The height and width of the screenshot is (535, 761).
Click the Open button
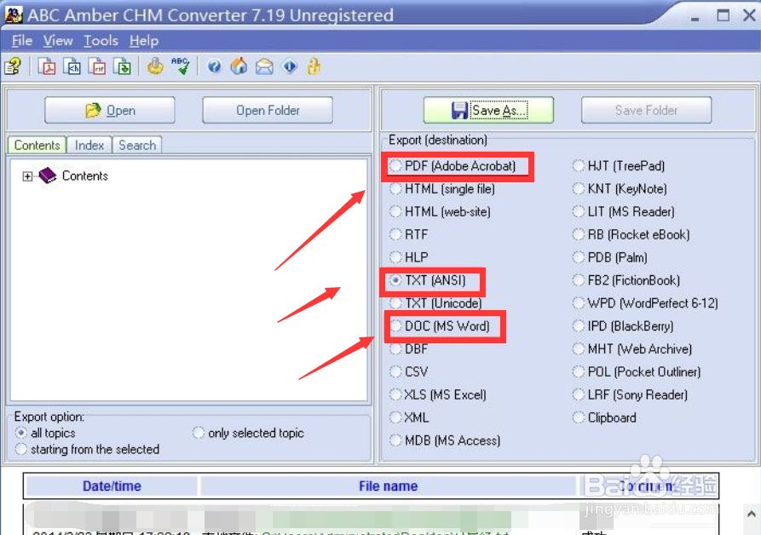click(x=110, y=110)
